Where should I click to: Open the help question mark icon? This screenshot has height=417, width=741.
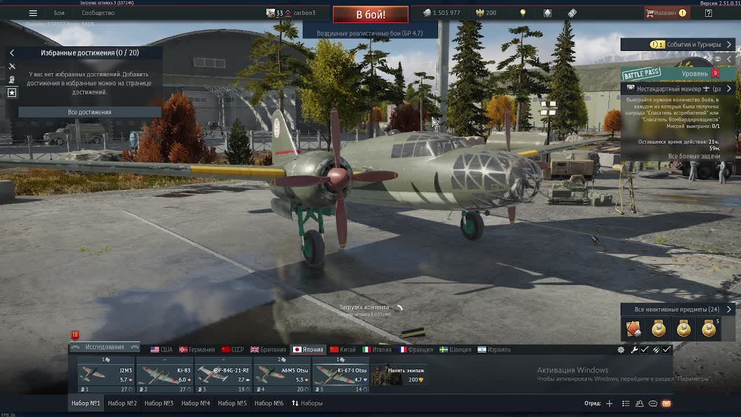[x=708, y=13]
